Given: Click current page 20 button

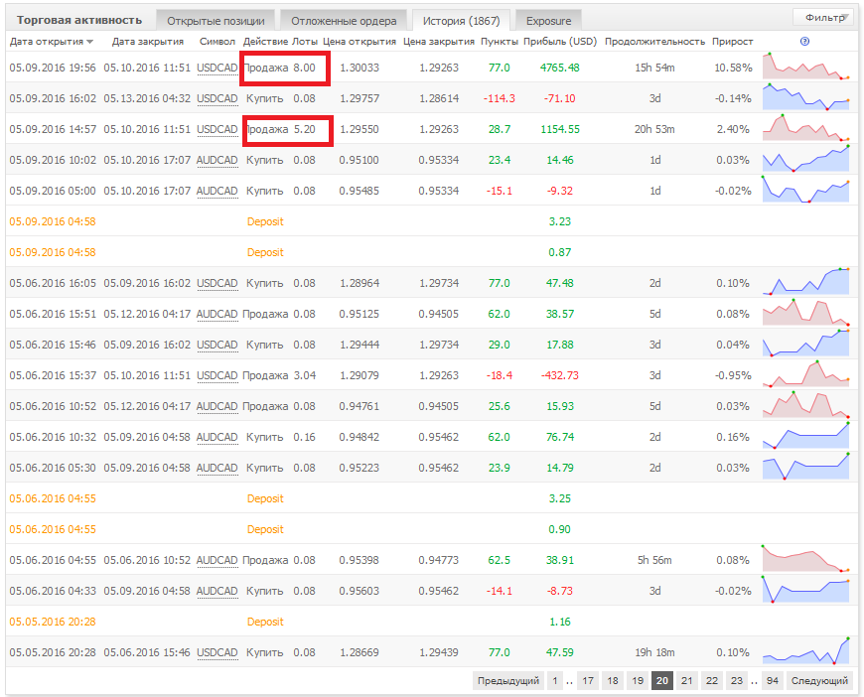Looking at the screenshot, I should pyautogui.click(x=662, y=680).
